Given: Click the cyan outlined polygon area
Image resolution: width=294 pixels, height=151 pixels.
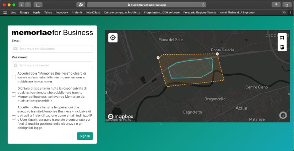Looking at the screenshot, I should 190,68.
